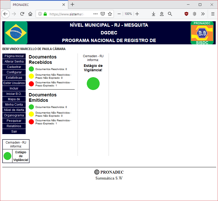
Task: Click 'Documentos Recebidos' heading
Action: click(x=43, y=59)
